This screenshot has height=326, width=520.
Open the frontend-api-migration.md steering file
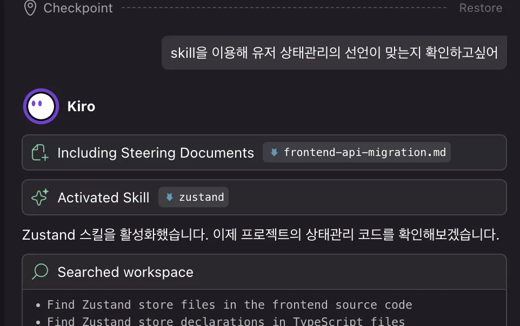tap(357, 152)
